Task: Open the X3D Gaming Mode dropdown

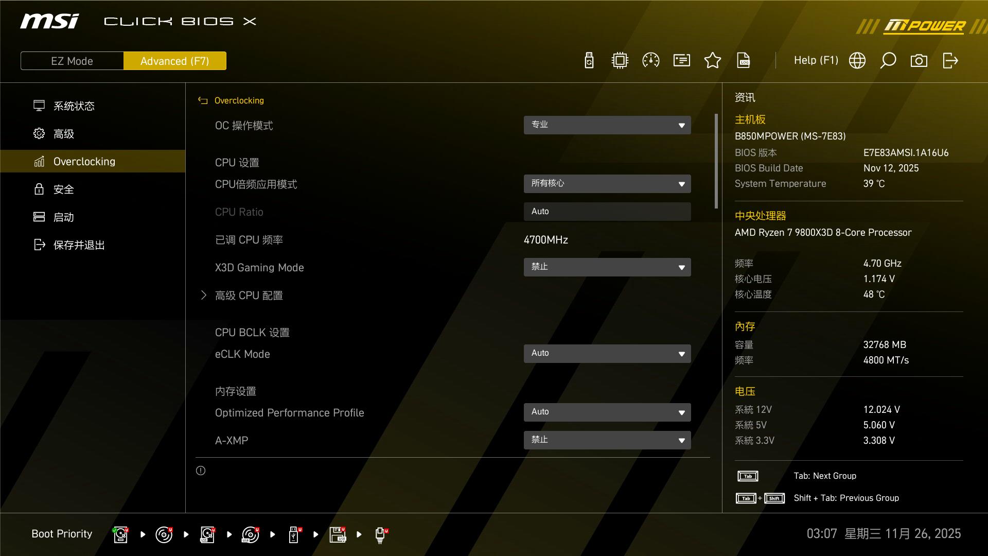Action: pos(607,267)
